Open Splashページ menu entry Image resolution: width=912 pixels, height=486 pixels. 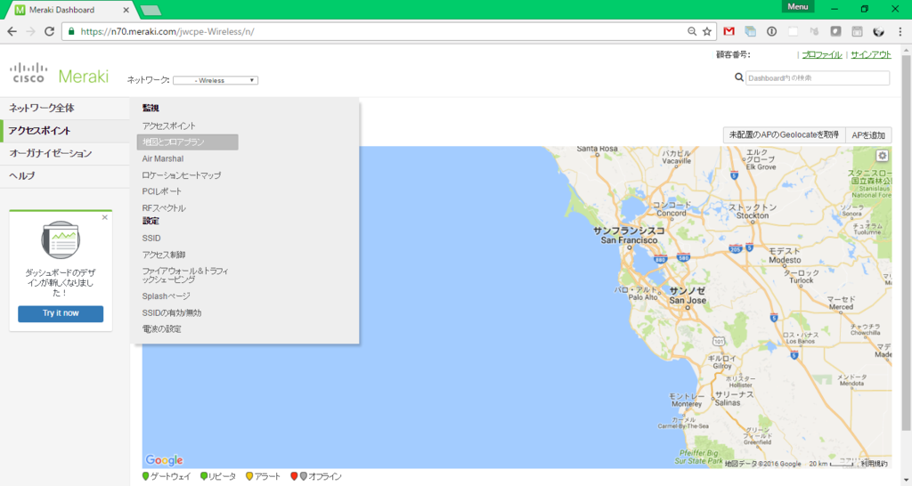pyautogui.click(x=166, y=296)
